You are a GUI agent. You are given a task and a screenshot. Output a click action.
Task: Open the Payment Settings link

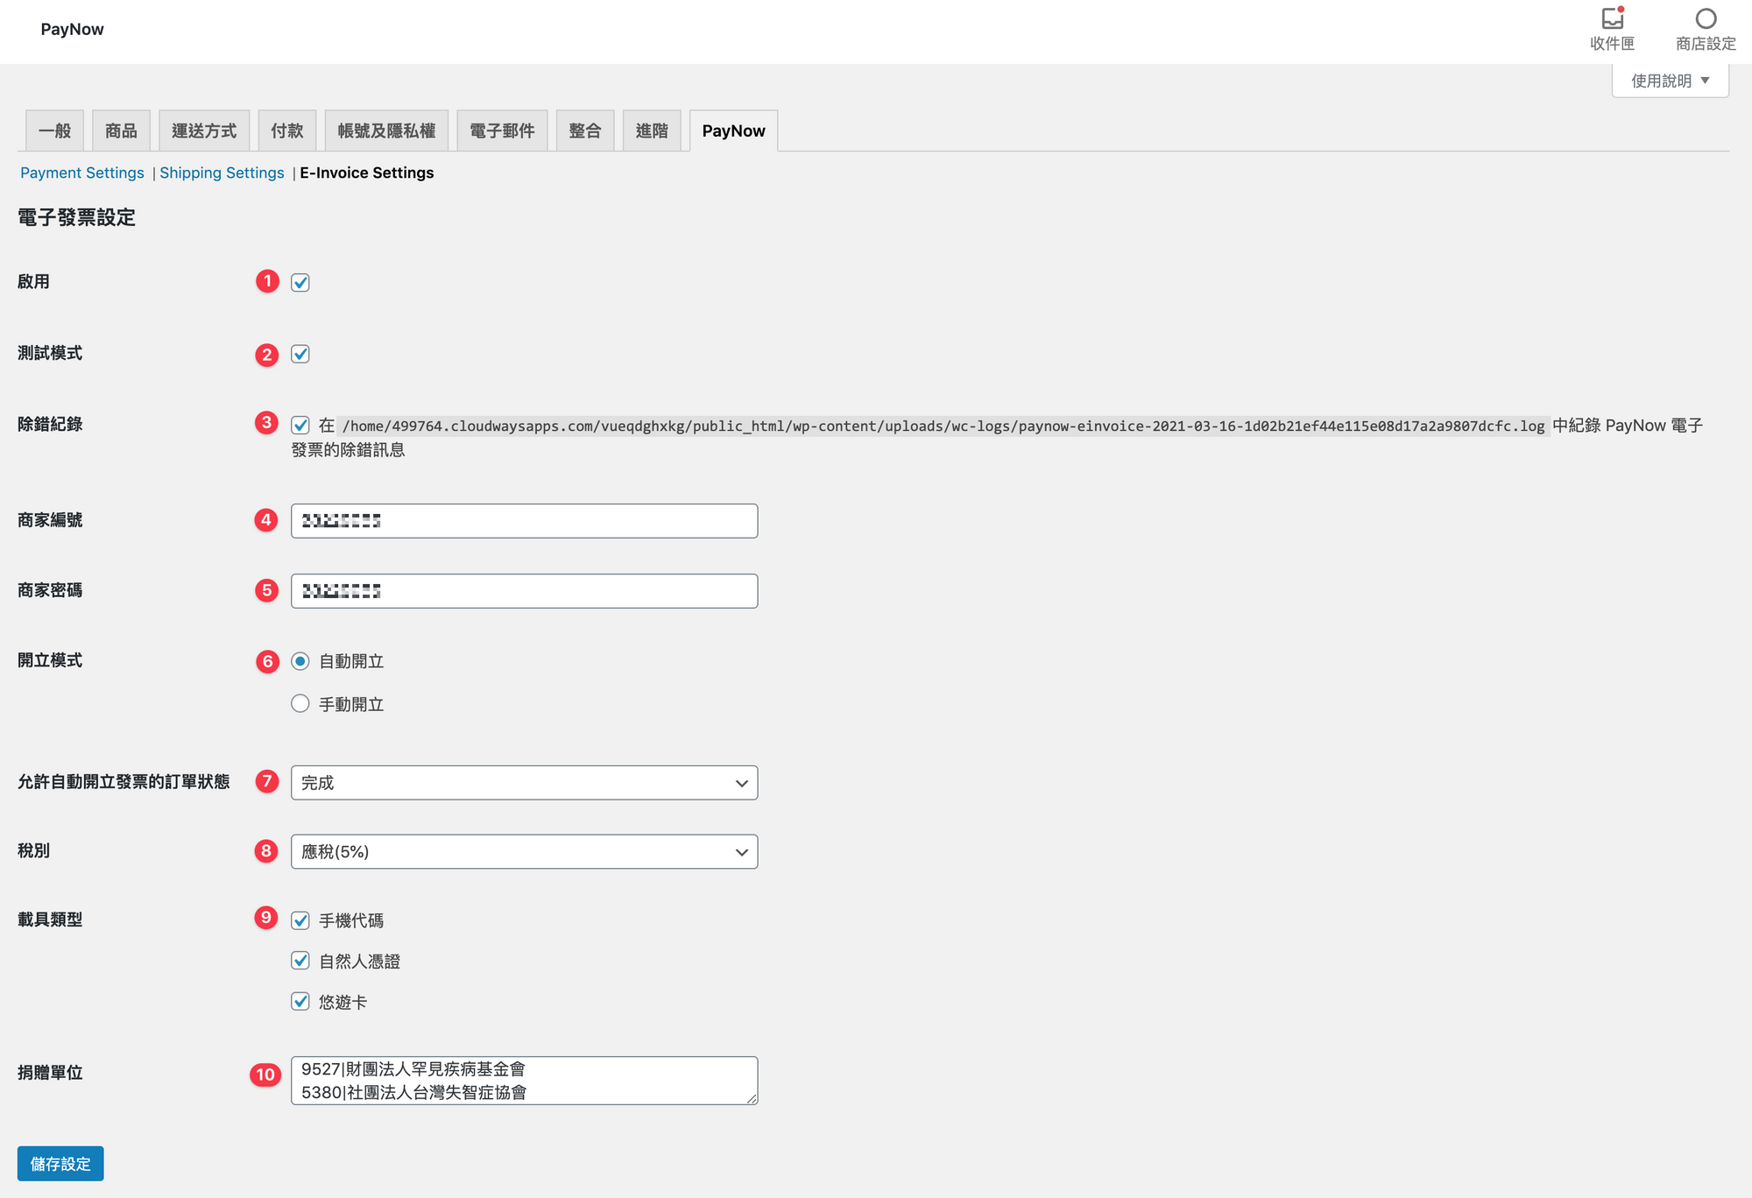[x=82, y=173]
